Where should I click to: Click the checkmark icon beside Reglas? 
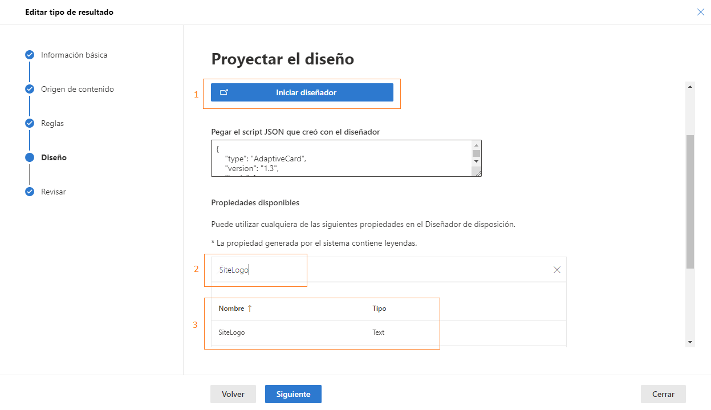coord(29,123)
